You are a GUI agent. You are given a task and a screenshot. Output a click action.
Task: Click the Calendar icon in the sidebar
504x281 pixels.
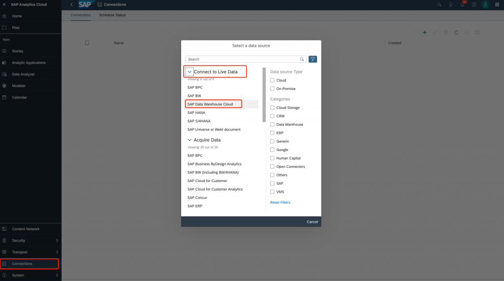4,97
